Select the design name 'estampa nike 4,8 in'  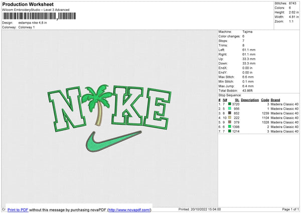point(33,23)
